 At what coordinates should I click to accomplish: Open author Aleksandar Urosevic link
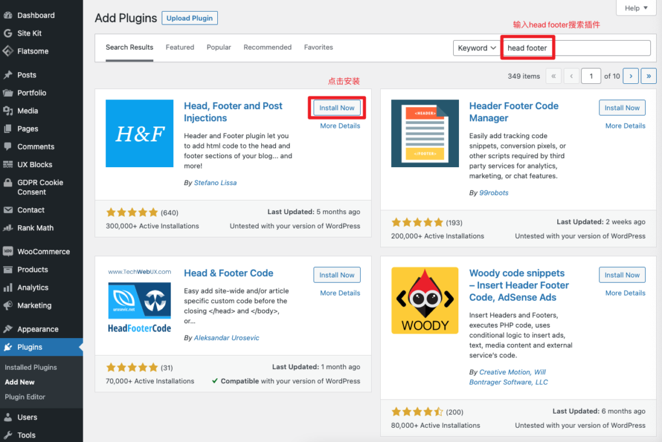226,338
